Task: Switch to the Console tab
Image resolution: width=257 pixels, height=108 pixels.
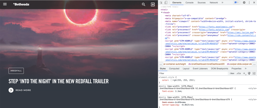Action: [189, 3]
